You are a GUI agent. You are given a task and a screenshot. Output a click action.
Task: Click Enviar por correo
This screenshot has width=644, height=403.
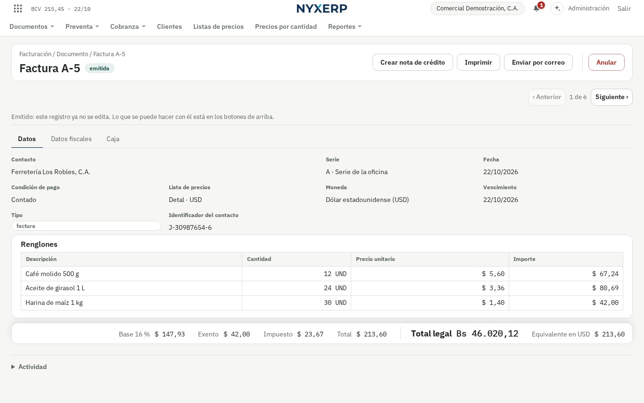[x=538, y=62]
